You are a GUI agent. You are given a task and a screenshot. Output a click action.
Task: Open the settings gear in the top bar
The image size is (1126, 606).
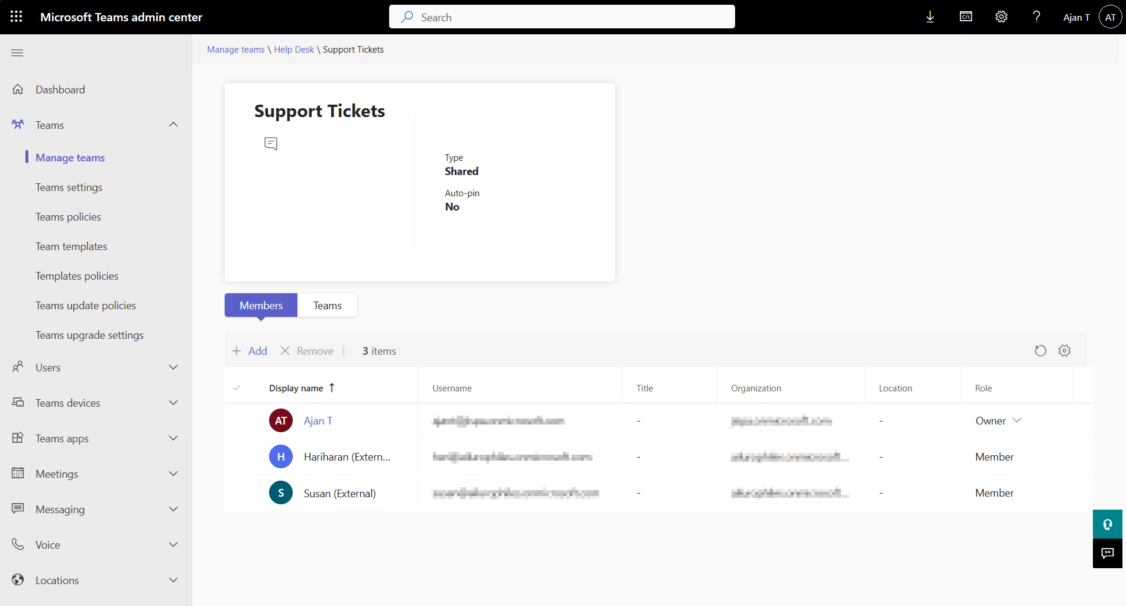point(1001,17)
